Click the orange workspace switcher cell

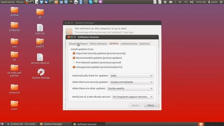(201, 124)
